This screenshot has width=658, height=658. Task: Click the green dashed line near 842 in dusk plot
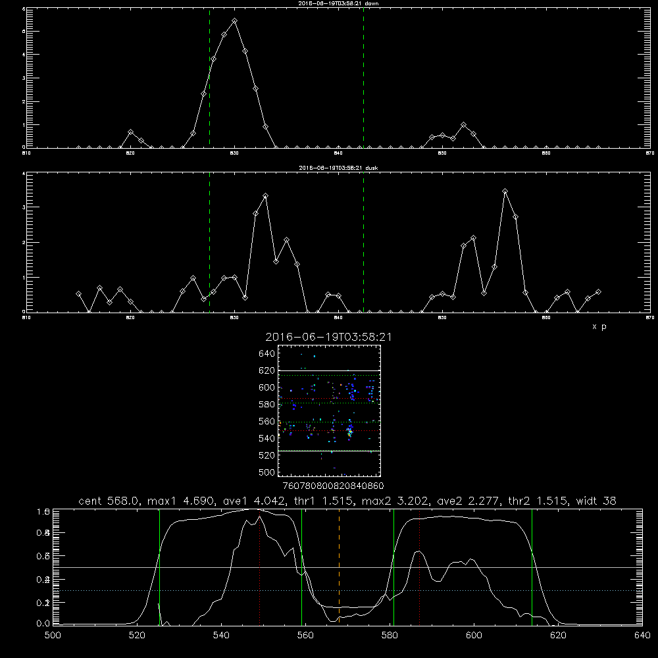click(x=363, y=242)
